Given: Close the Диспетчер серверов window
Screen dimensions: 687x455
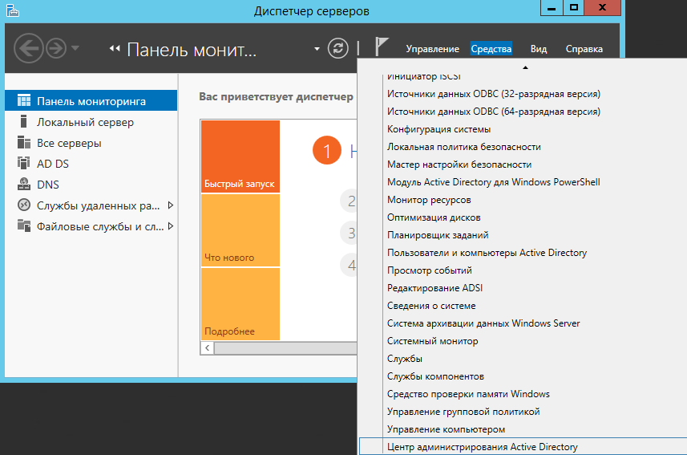Looking at the screenshot, I should tap(603, 8).
